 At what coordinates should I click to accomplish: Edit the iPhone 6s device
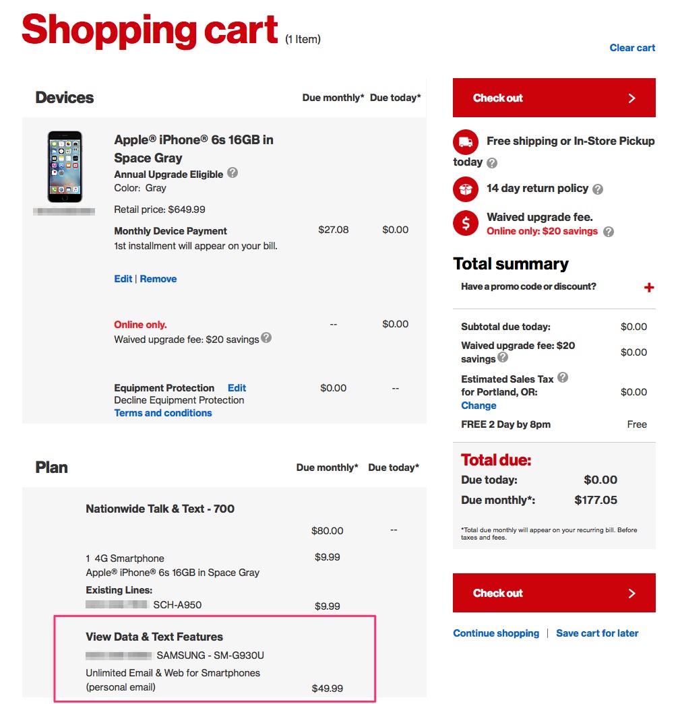point(123,279)
